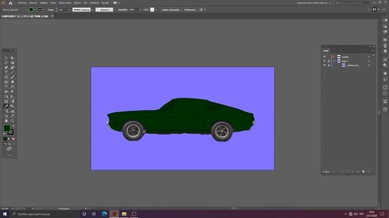
Task: Select the Line Segment tool
Action: (x=12, y=73)
